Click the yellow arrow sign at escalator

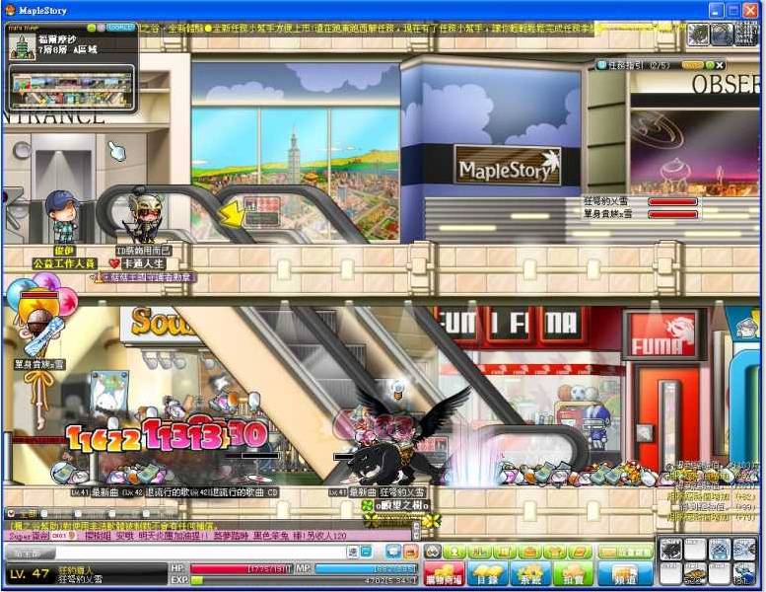point(231,214)
